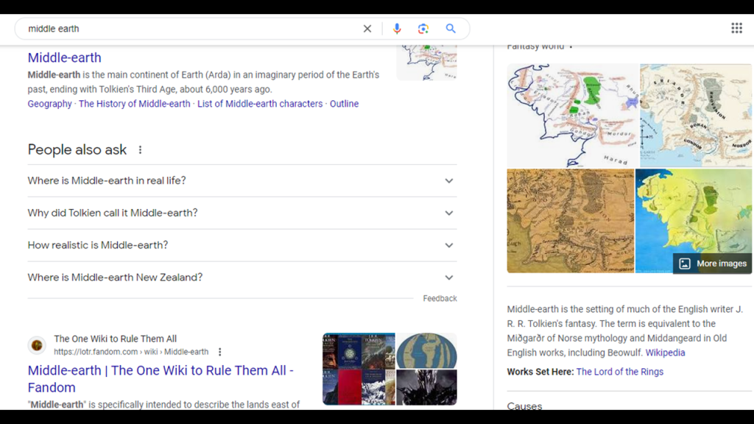Click The One Wiki site favicon
The image size is (754, 424).
coord(37,345)
